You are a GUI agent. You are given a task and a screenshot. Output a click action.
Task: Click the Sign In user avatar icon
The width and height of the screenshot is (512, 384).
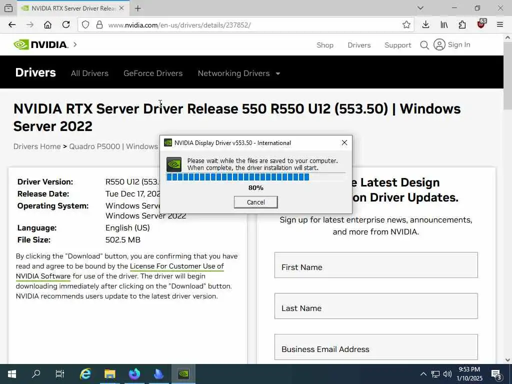click(439, 44)
